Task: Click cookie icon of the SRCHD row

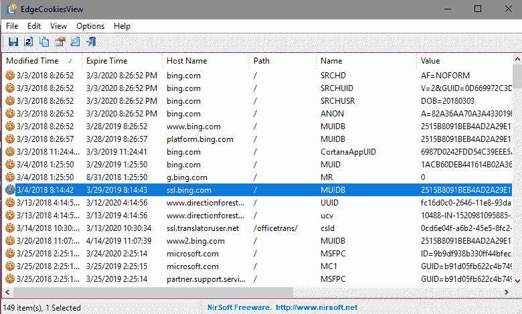Action: pyautogui.click(x=10, y=75)
